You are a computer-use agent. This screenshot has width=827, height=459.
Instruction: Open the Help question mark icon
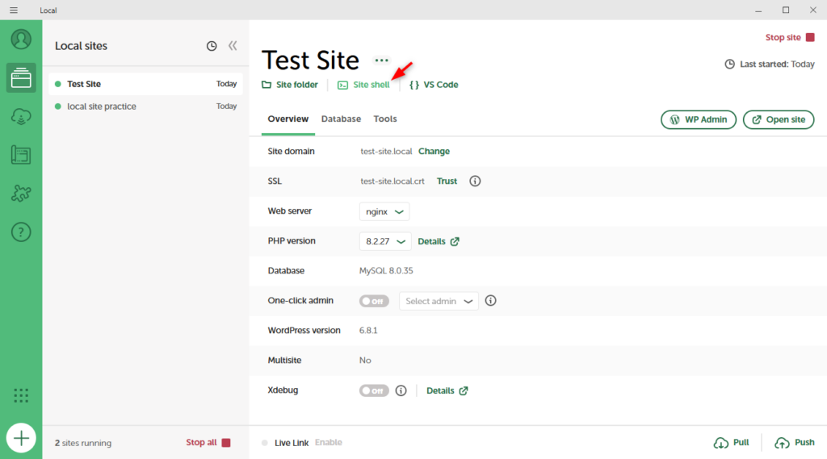pos(21,232)
